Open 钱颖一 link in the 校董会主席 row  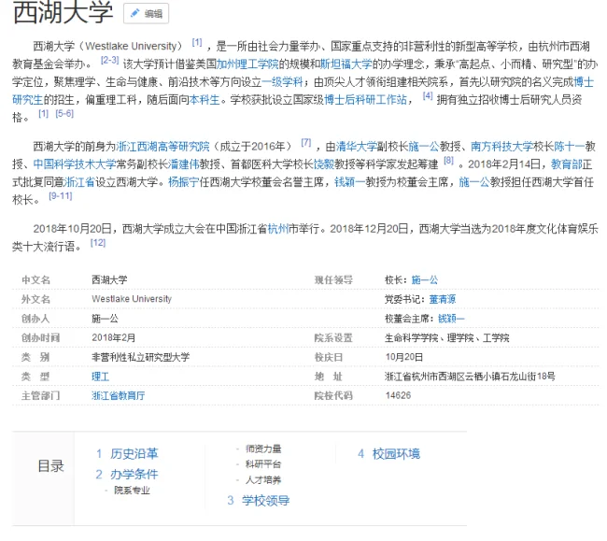[x=451, y=319]
